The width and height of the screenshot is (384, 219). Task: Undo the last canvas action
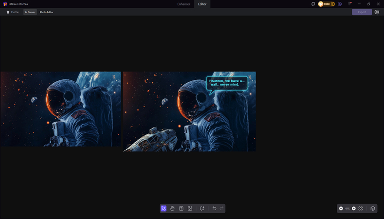[x=214, y=208]
